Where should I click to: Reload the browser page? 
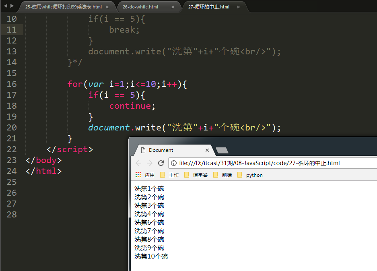(161, 163)
